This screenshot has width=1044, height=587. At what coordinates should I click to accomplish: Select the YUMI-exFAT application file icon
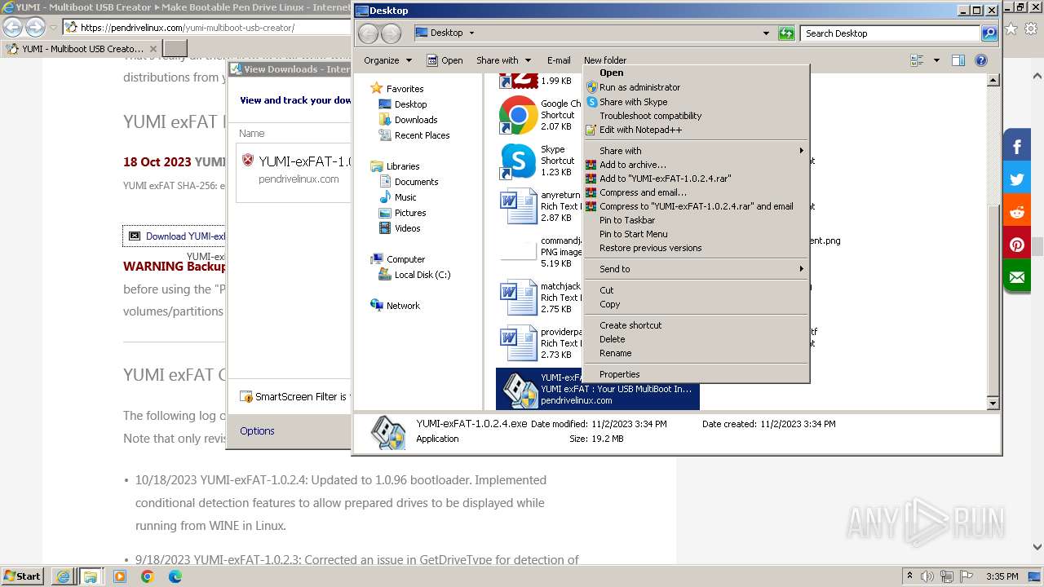click(x=520, y=390)
